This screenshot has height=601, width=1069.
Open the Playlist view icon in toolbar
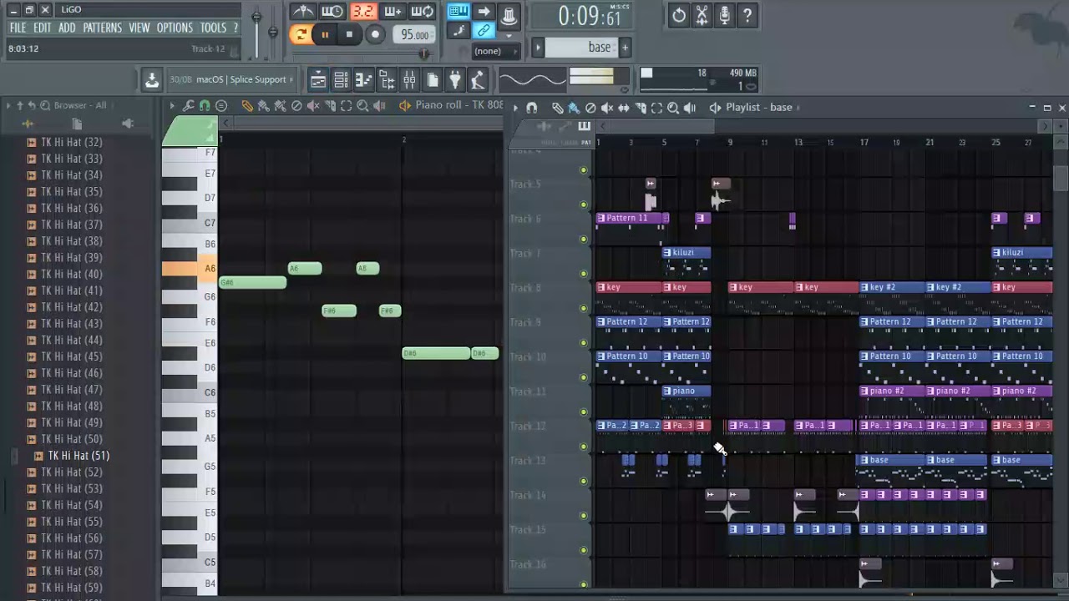[x=318, y=80]
